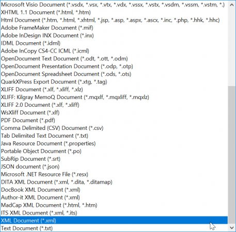Select Text Document (*.txt) option
The image size is (236, 232).
114,228
